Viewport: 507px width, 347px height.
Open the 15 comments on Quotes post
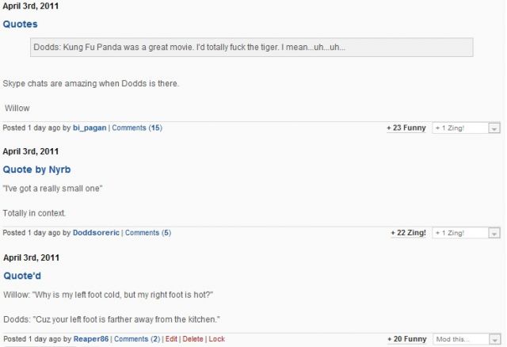136,128
